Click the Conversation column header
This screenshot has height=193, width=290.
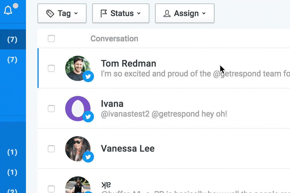(114, 39)
